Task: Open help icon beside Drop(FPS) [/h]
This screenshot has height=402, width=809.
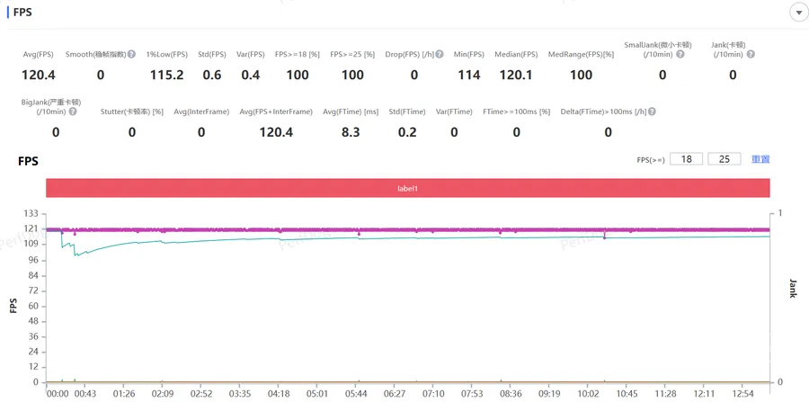Action: (439, 54)
